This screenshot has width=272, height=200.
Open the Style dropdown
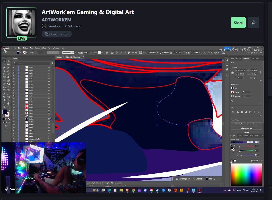[102, 53]
